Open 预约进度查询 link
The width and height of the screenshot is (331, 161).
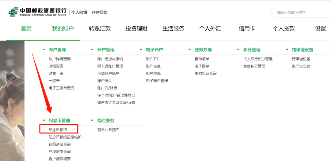59,145
